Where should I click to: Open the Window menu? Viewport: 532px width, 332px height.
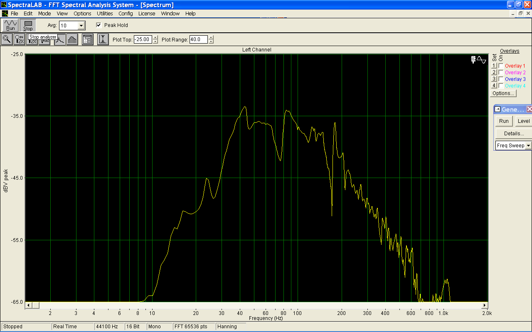170,13
